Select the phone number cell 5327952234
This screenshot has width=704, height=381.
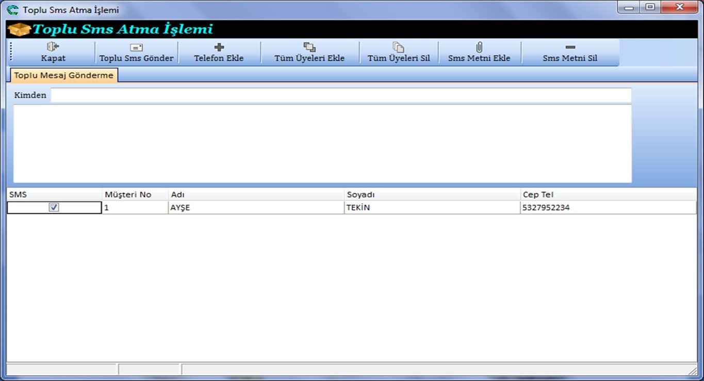608,208
